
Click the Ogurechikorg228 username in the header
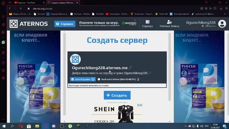(x=201, y=23)
